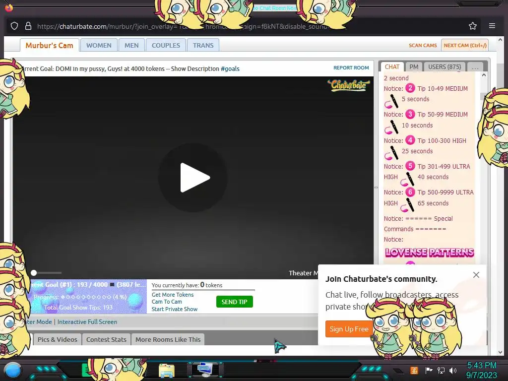Click the NEXT CAM (Ctrl+/) button
Viewport: 508px width, 381px height.
[x=465, y=45]
